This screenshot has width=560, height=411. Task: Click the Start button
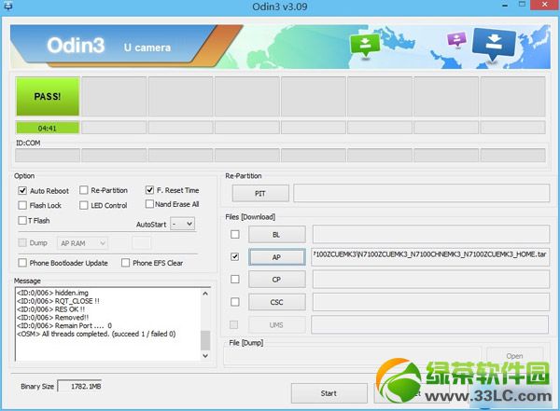point(329,393)
